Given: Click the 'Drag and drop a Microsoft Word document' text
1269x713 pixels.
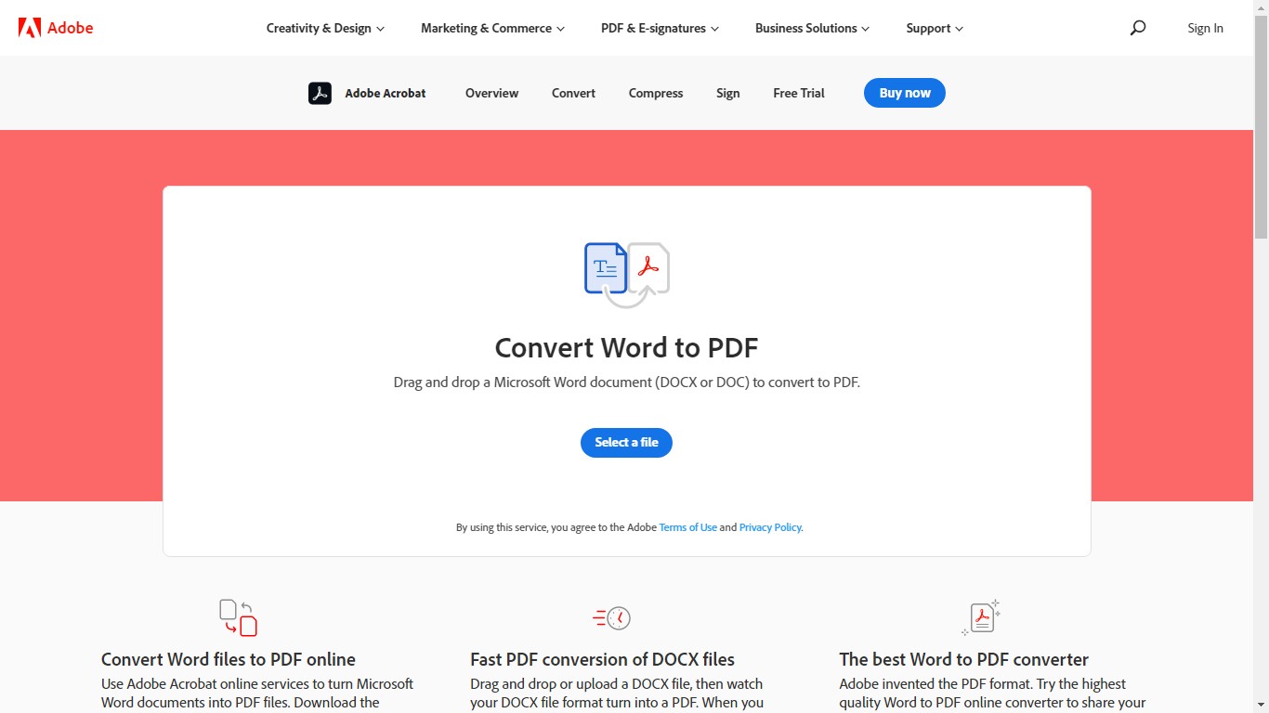Looking at the screenshot, I should tap(627, 382).
